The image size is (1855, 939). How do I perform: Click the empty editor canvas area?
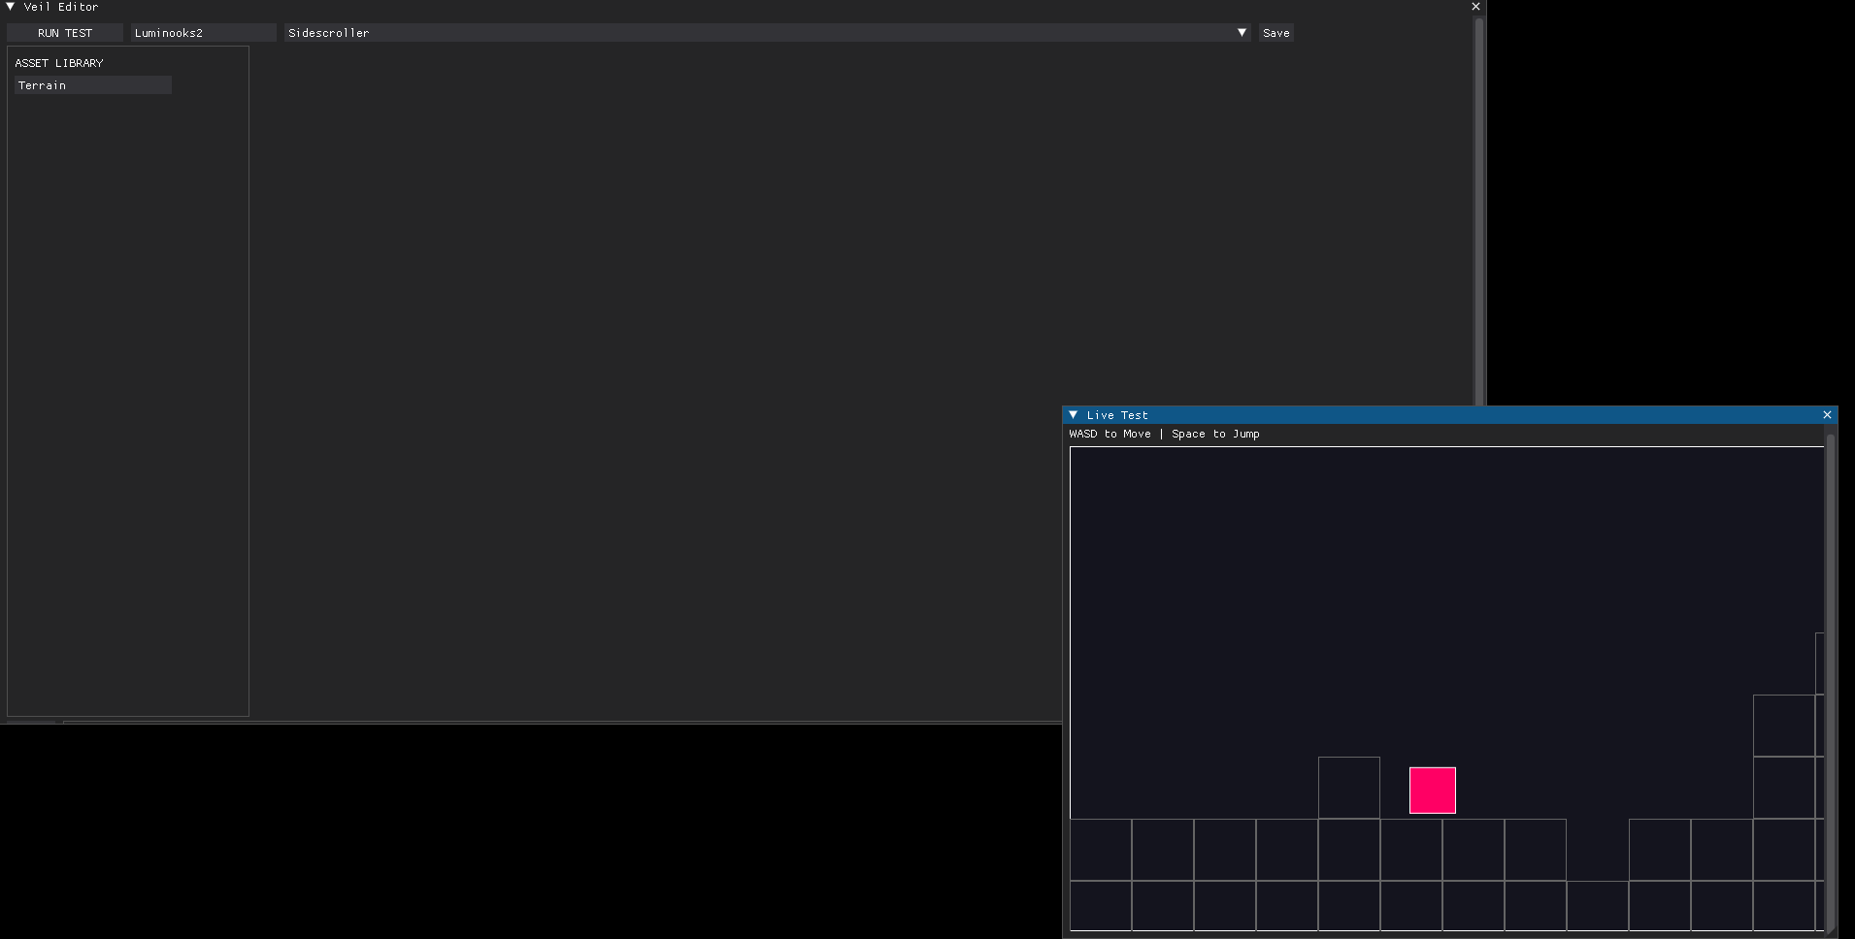pyautogui.click(x=660, y=291)
